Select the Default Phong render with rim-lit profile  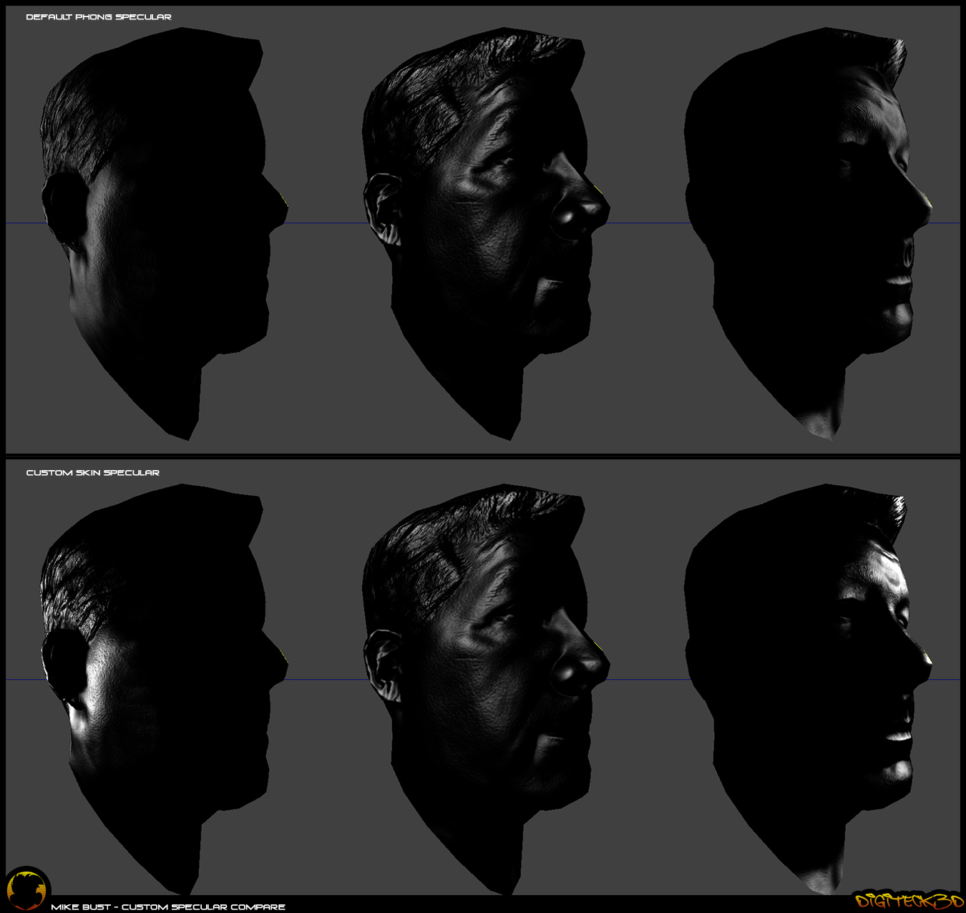tap(808, 234)
